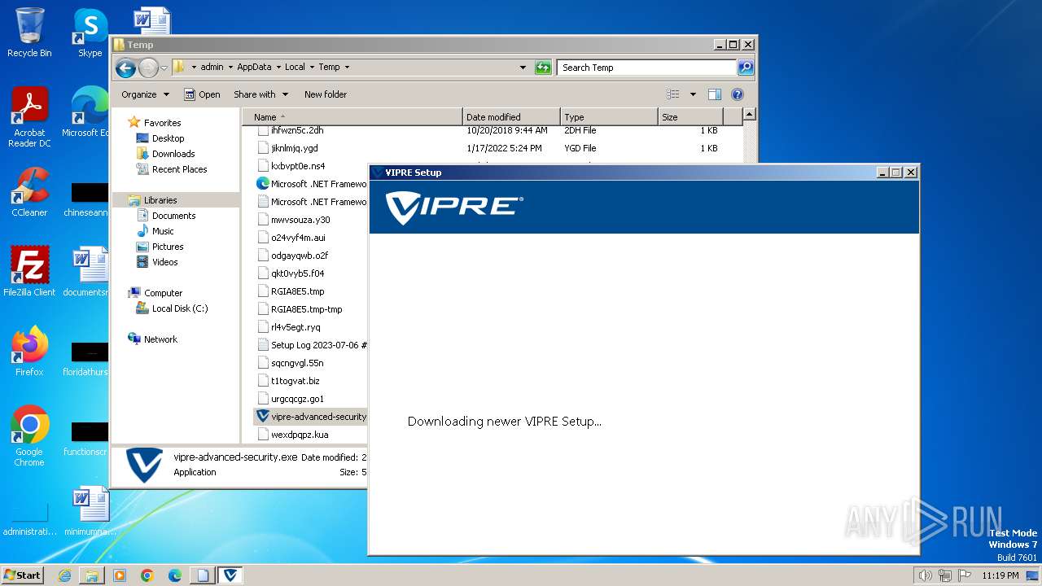Click scrollbar up arrow in file list
This screenshot has width=1042, height=586.
coord(750,115)
